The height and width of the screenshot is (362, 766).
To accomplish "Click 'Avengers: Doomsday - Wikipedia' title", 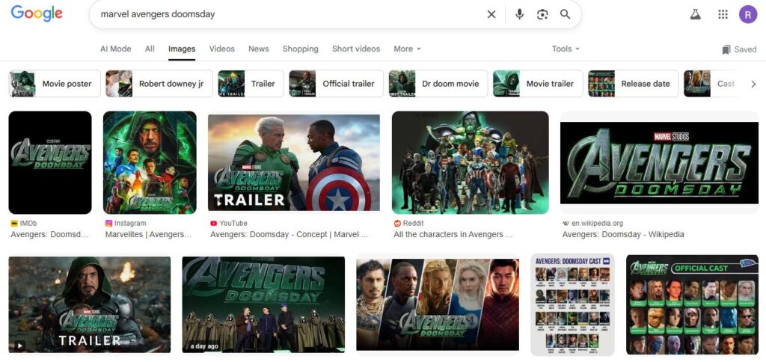I will 623,235.
